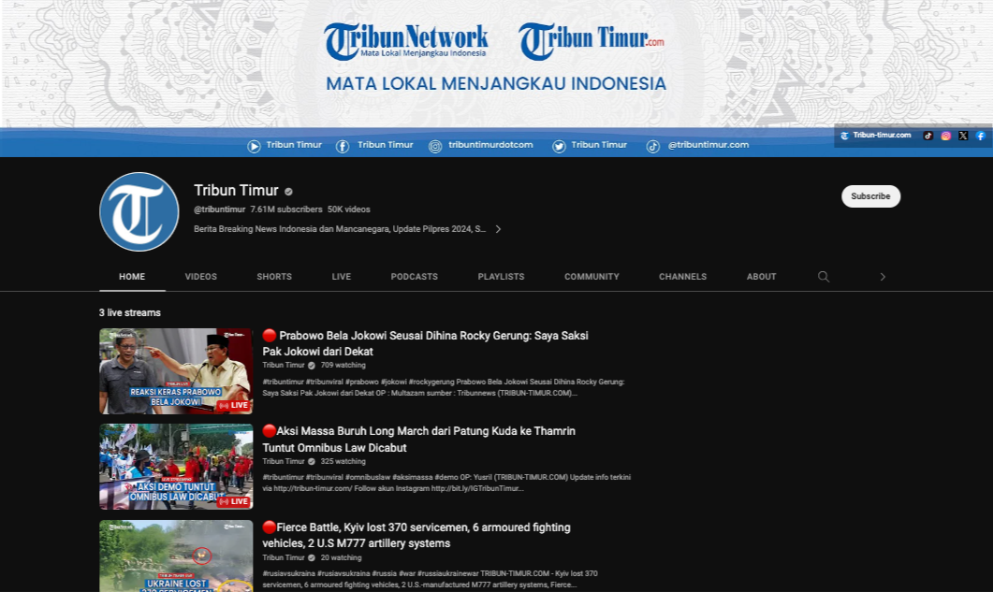
Task: Go to the Podcasts tab
Action: 415,277
